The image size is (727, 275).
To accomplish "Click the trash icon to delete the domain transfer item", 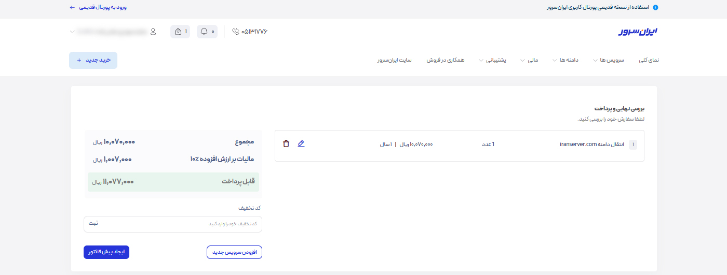I will (286, 144).
